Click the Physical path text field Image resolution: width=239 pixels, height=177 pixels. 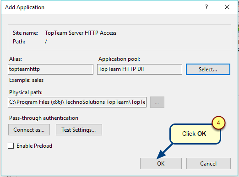(x=77, y=102)
